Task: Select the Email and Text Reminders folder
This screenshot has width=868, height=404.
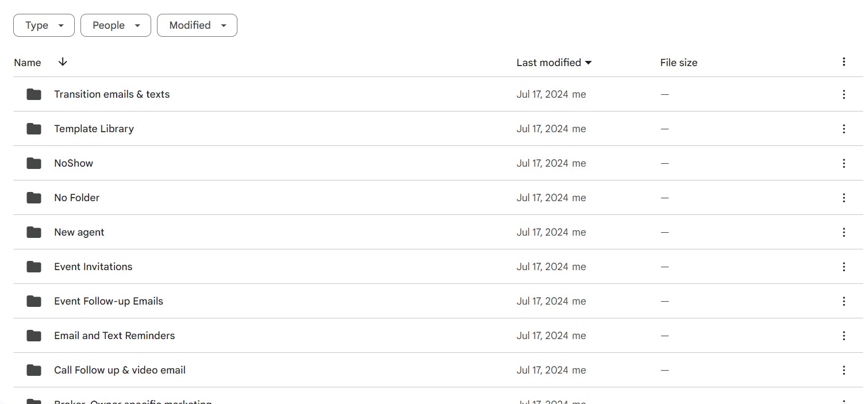Action: coord(114,336)
